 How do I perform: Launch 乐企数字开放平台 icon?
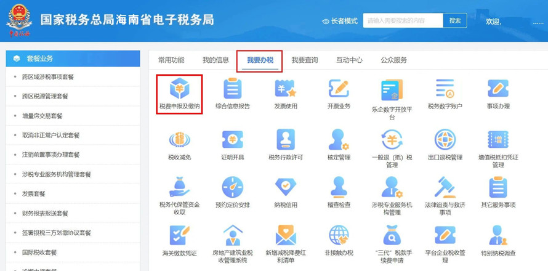click(392, 90)
